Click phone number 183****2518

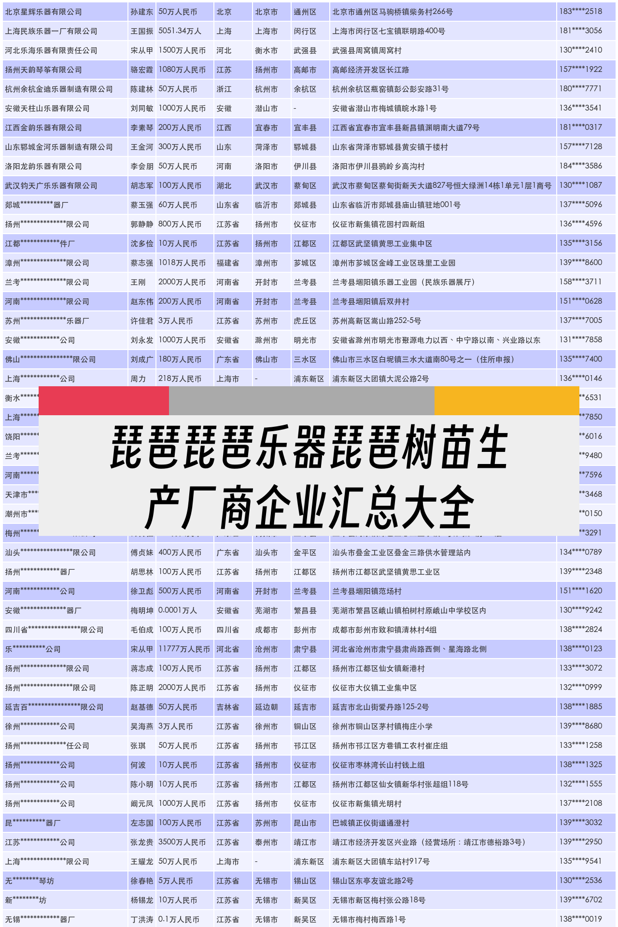click(581, 11)
